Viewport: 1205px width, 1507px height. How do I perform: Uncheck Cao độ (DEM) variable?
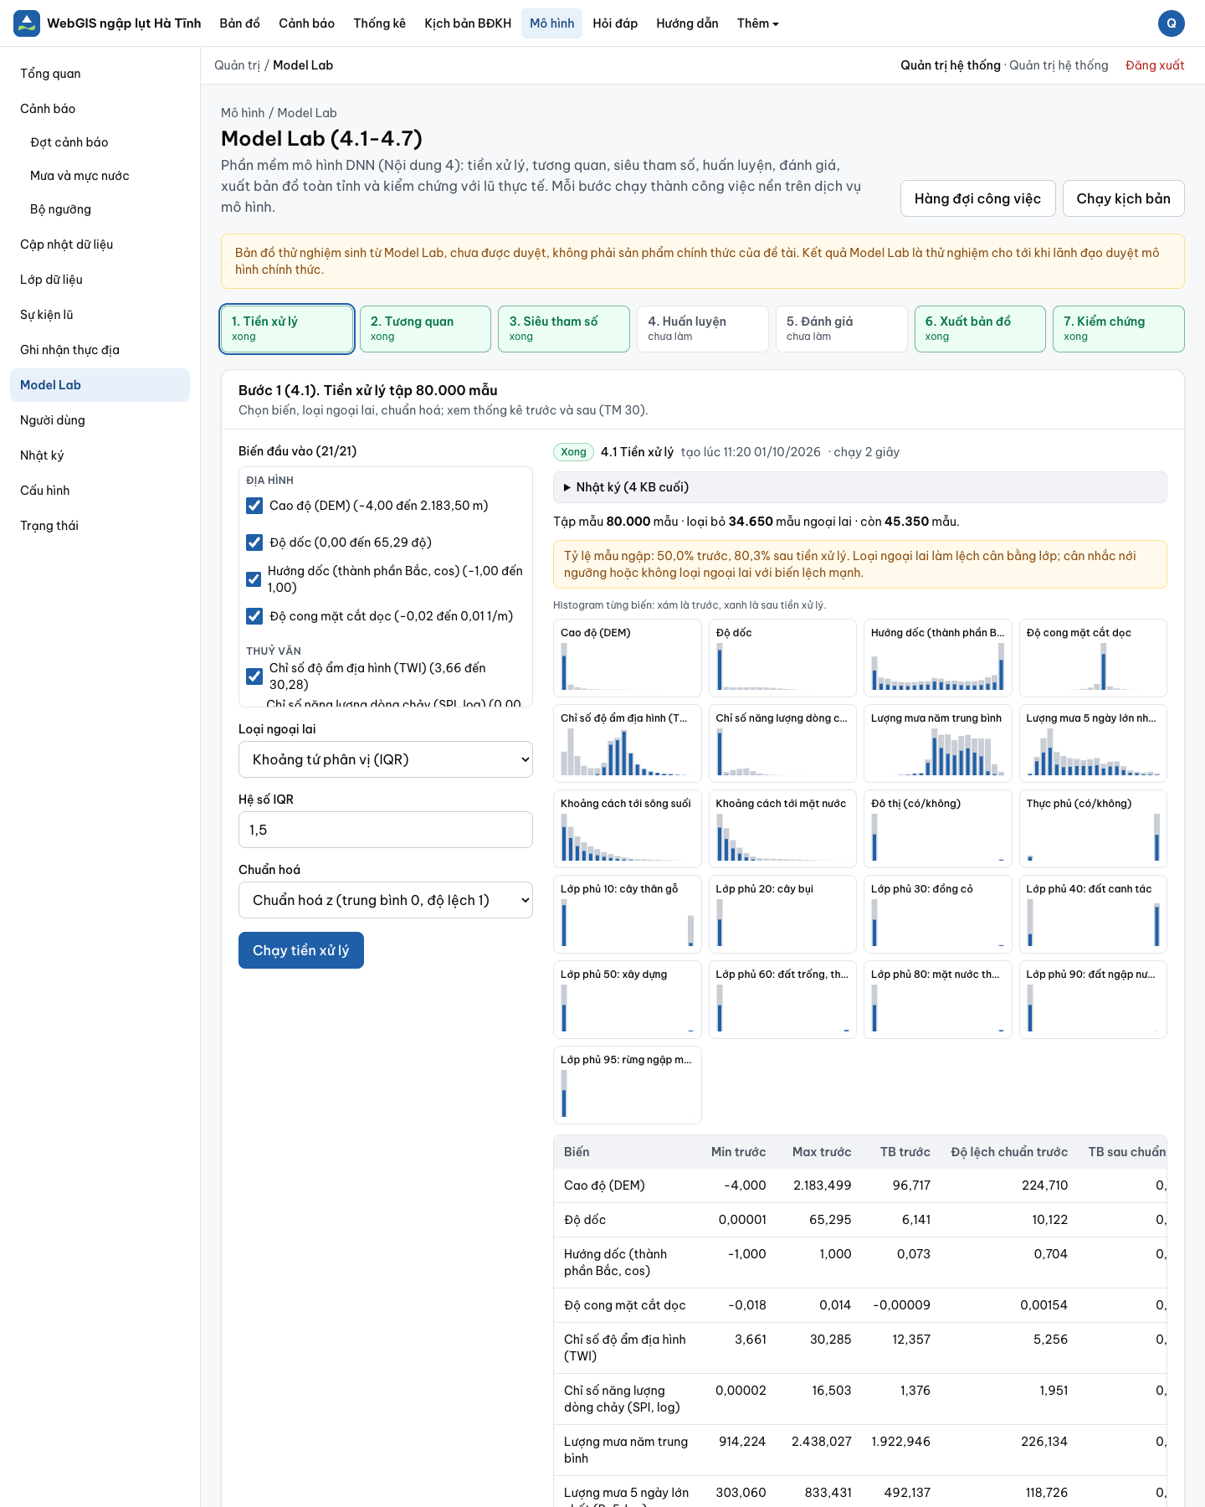point(254,506)
